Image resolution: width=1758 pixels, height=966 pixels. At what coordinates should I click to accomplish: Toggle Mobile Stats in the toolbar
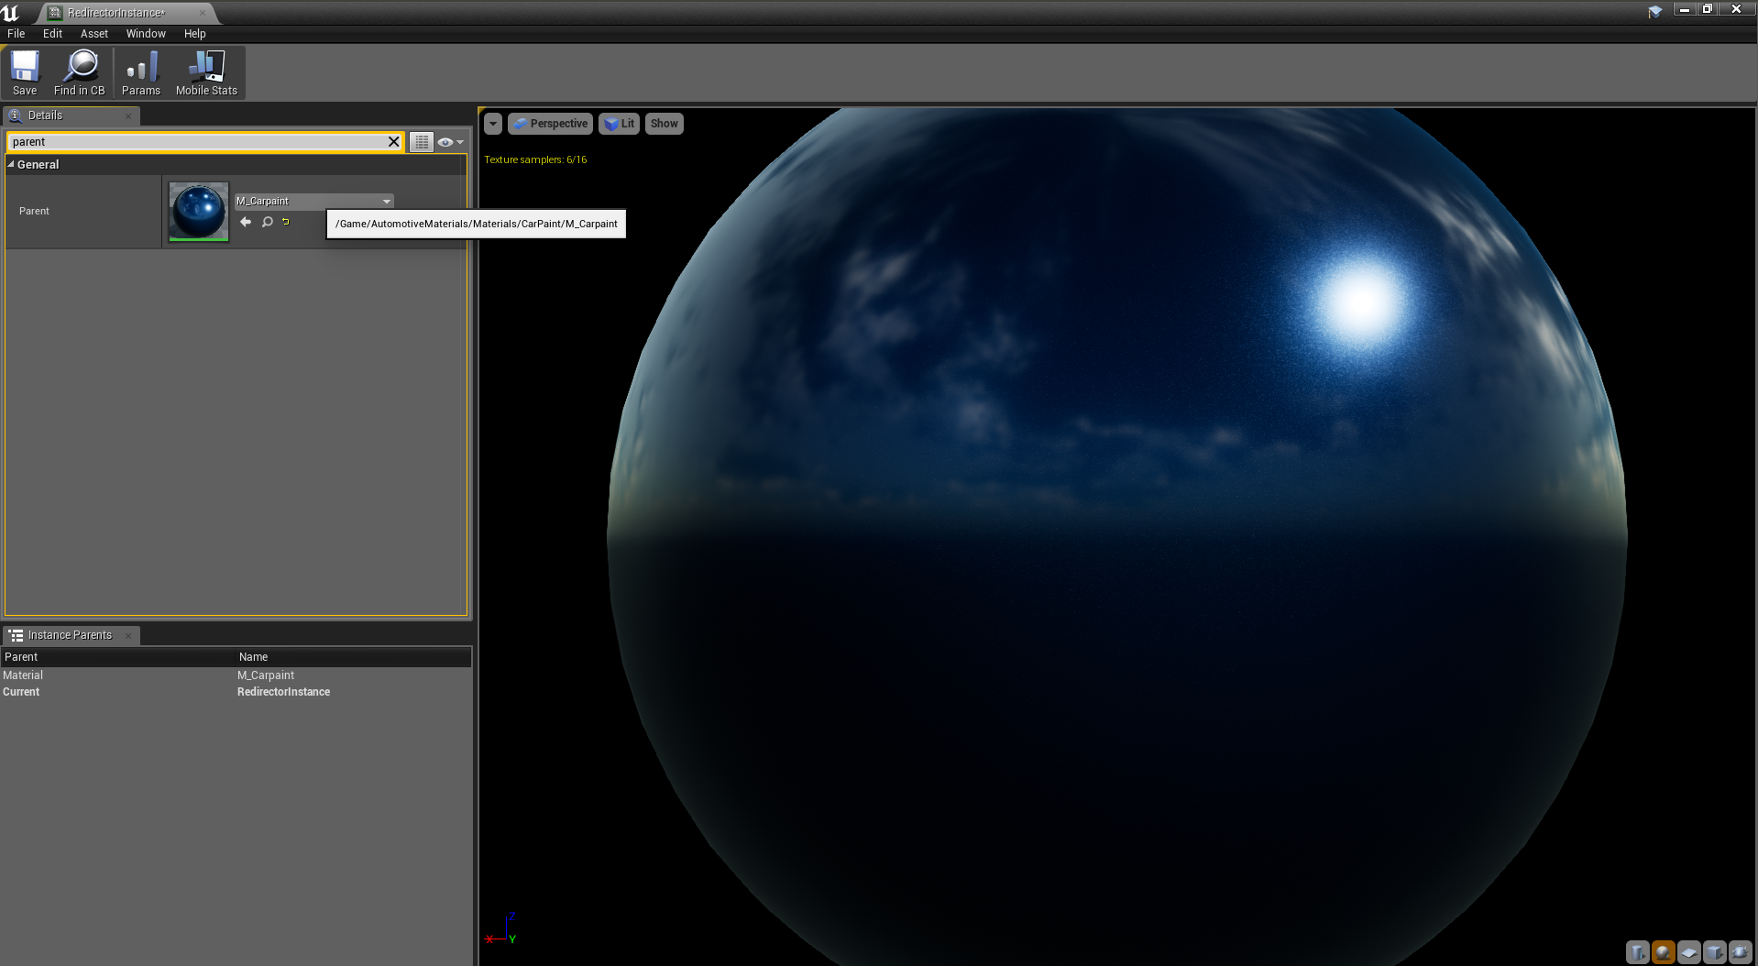(x=206, y=73)
